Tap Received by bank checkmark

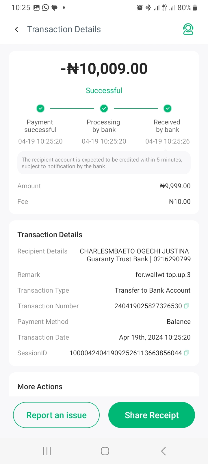click(x=168, y=108)
